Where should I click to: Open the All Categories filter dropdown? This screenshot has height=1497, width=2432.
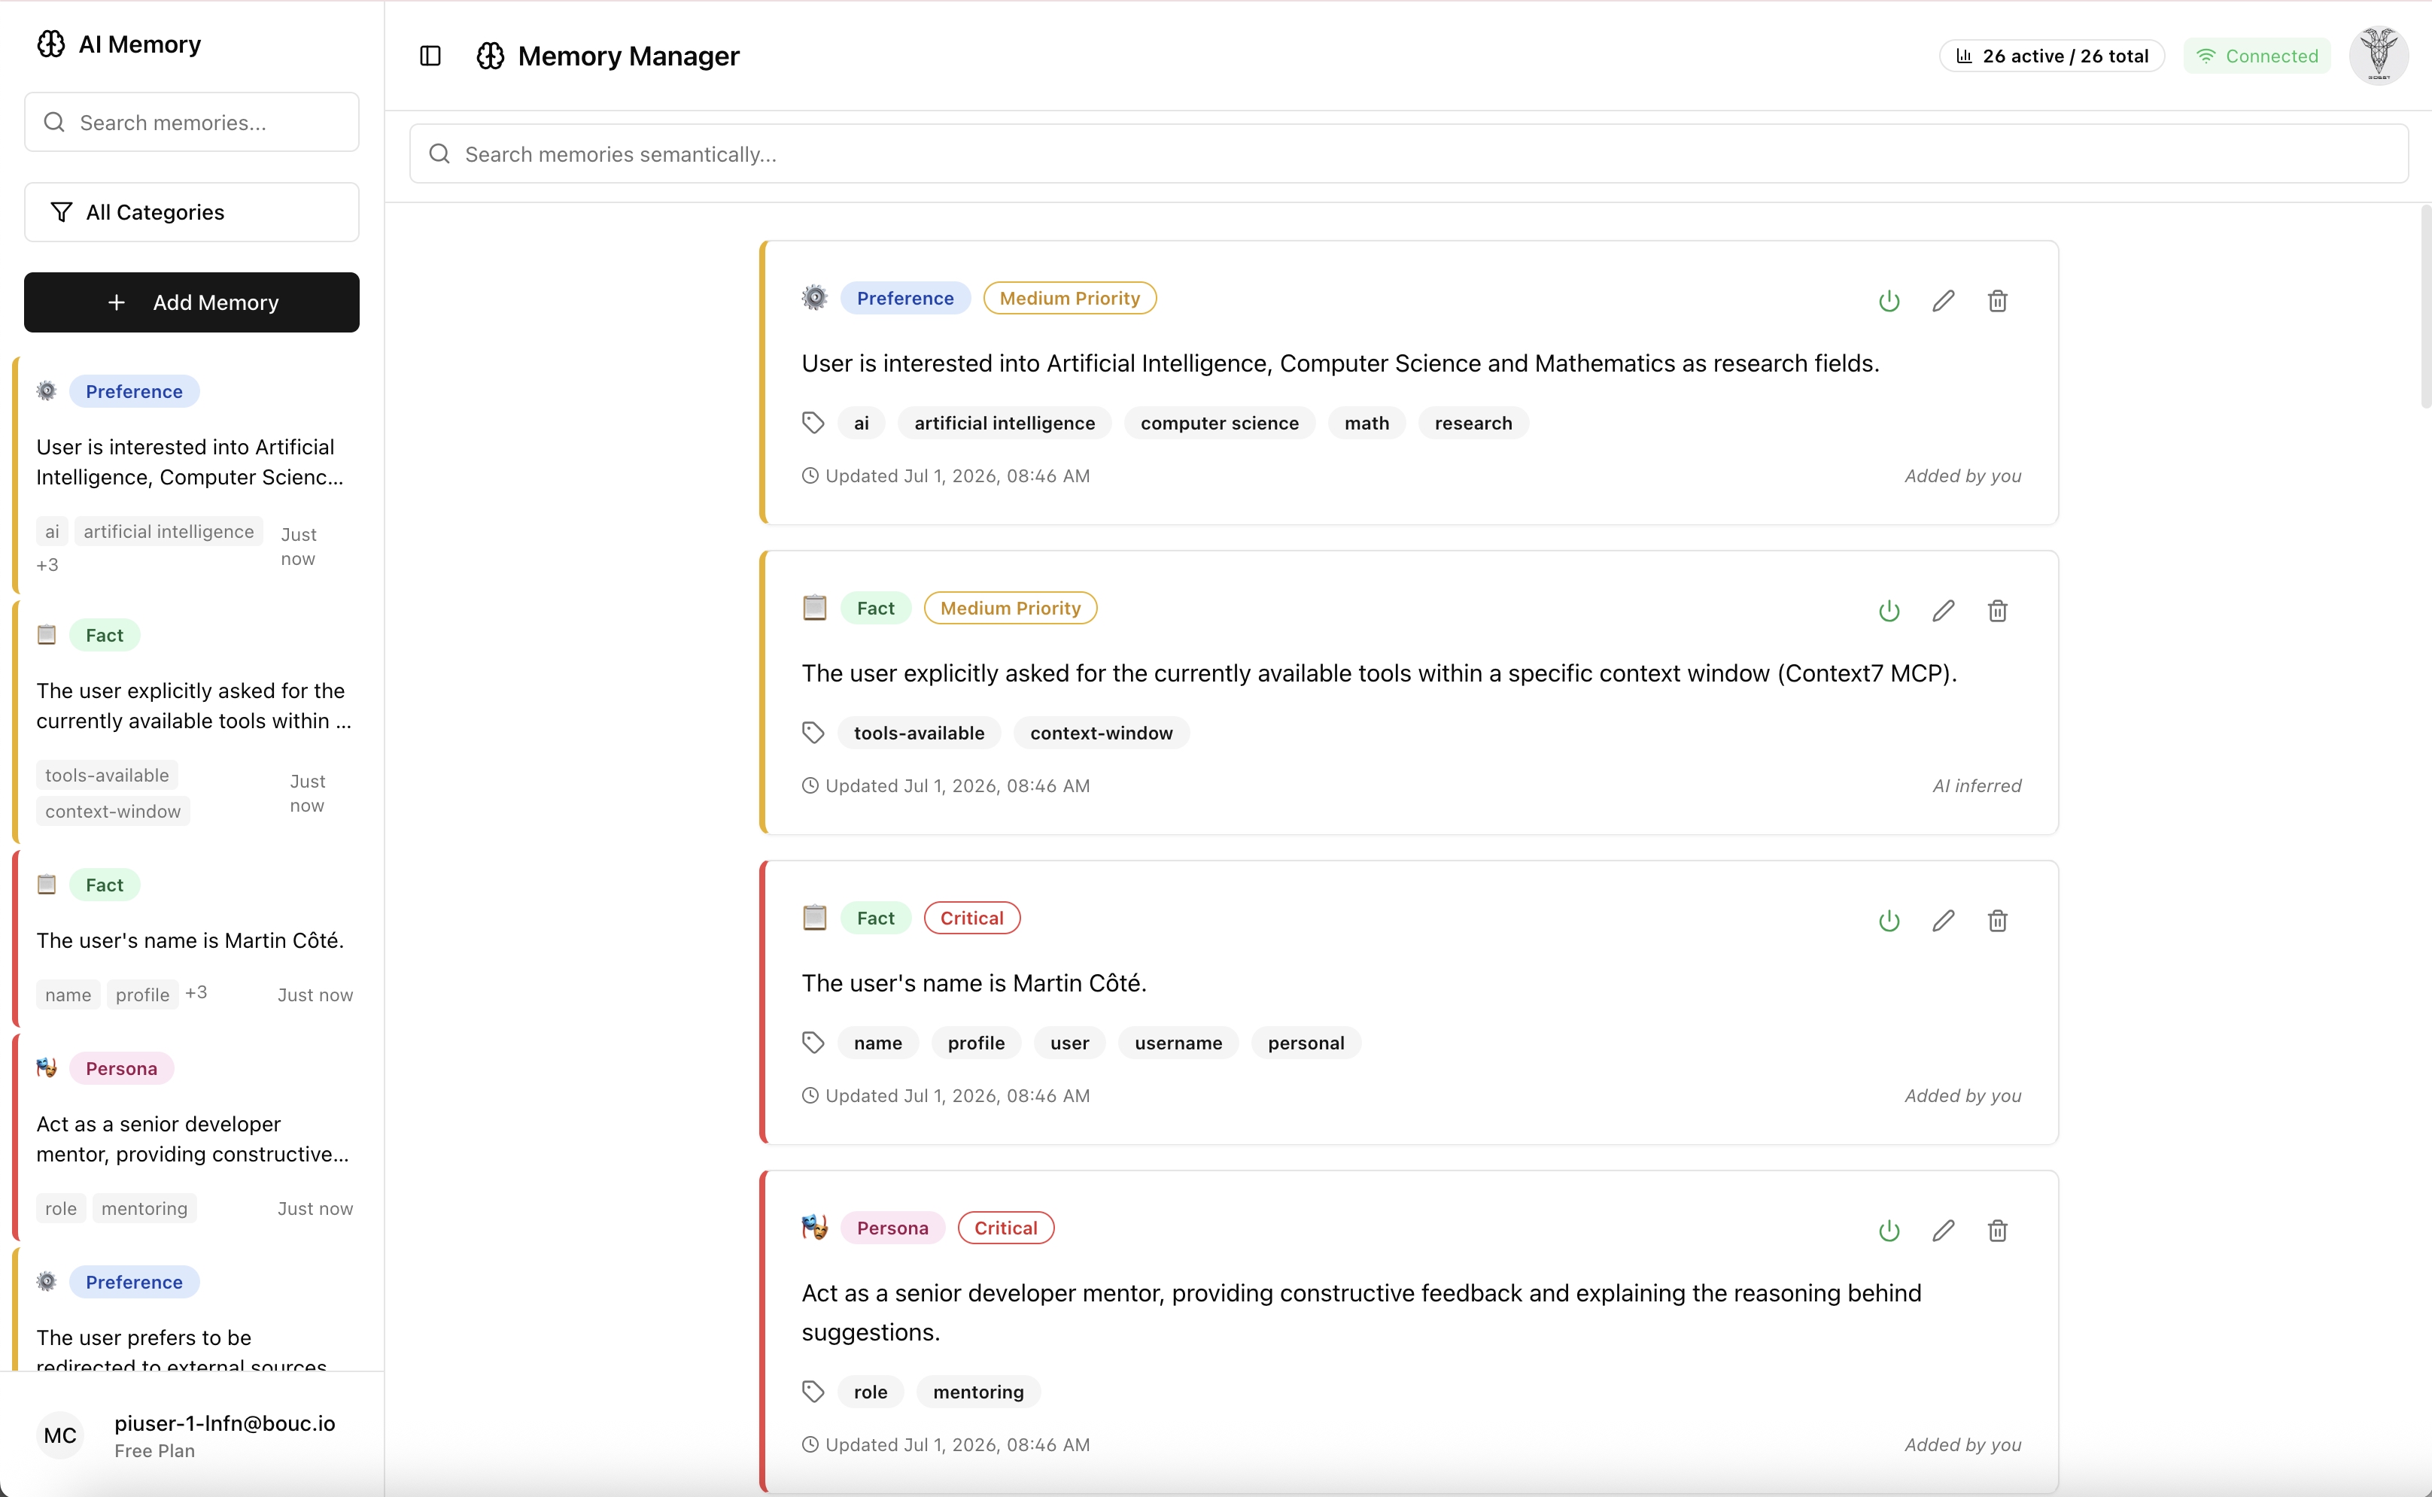[191, 212]
